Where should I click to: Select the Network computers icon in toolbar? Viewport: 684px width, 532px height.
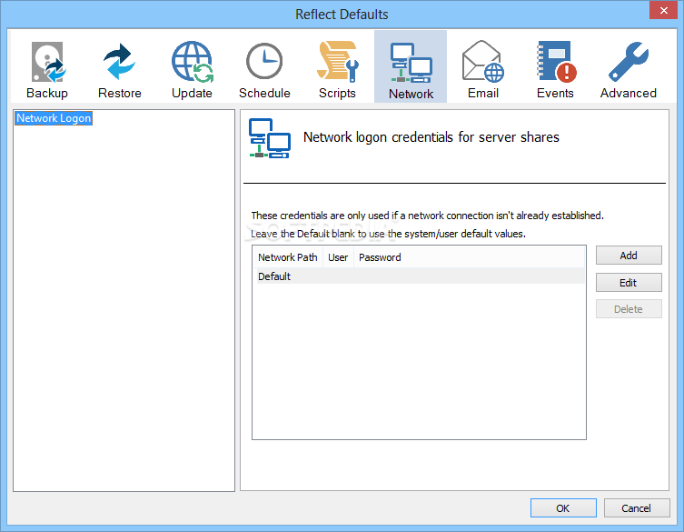coord(411,63)
